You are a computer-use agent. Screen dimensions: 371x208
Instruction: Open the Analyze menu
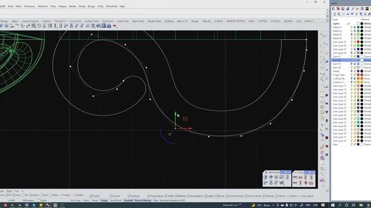(x=63, y=6)
